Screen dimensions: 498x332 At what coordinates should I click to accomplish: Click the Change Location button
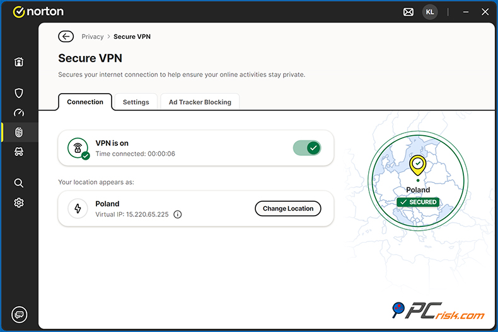click(288, 209)
